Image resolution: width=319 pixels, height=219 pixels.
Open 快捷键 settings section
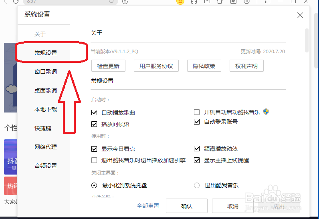(x=43, y=128)
